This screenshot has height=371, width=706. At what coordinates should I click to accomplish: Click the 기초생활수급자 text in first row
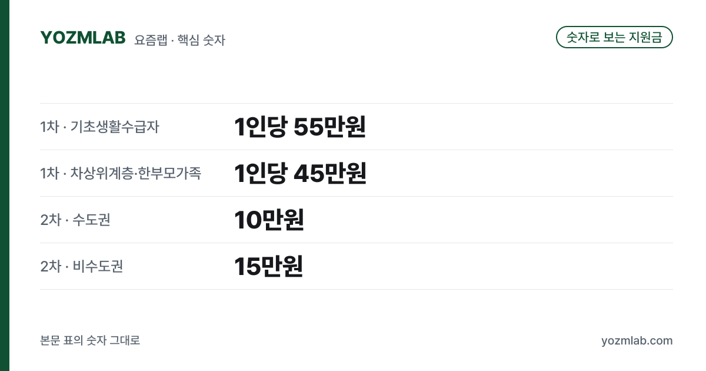(x=115, y=127)
